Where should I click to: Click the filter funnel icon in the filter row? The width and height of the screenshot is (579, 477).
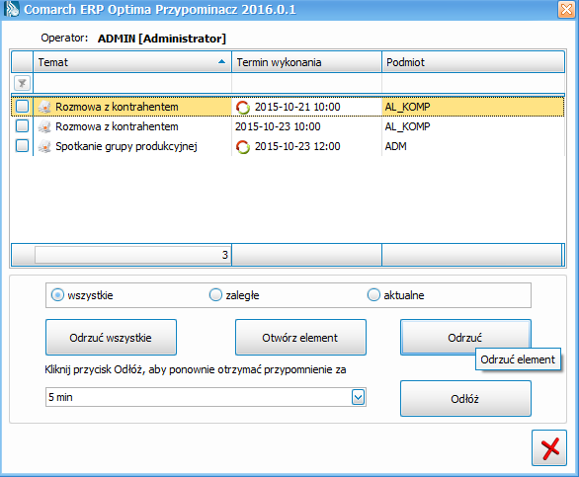(22, 83)
